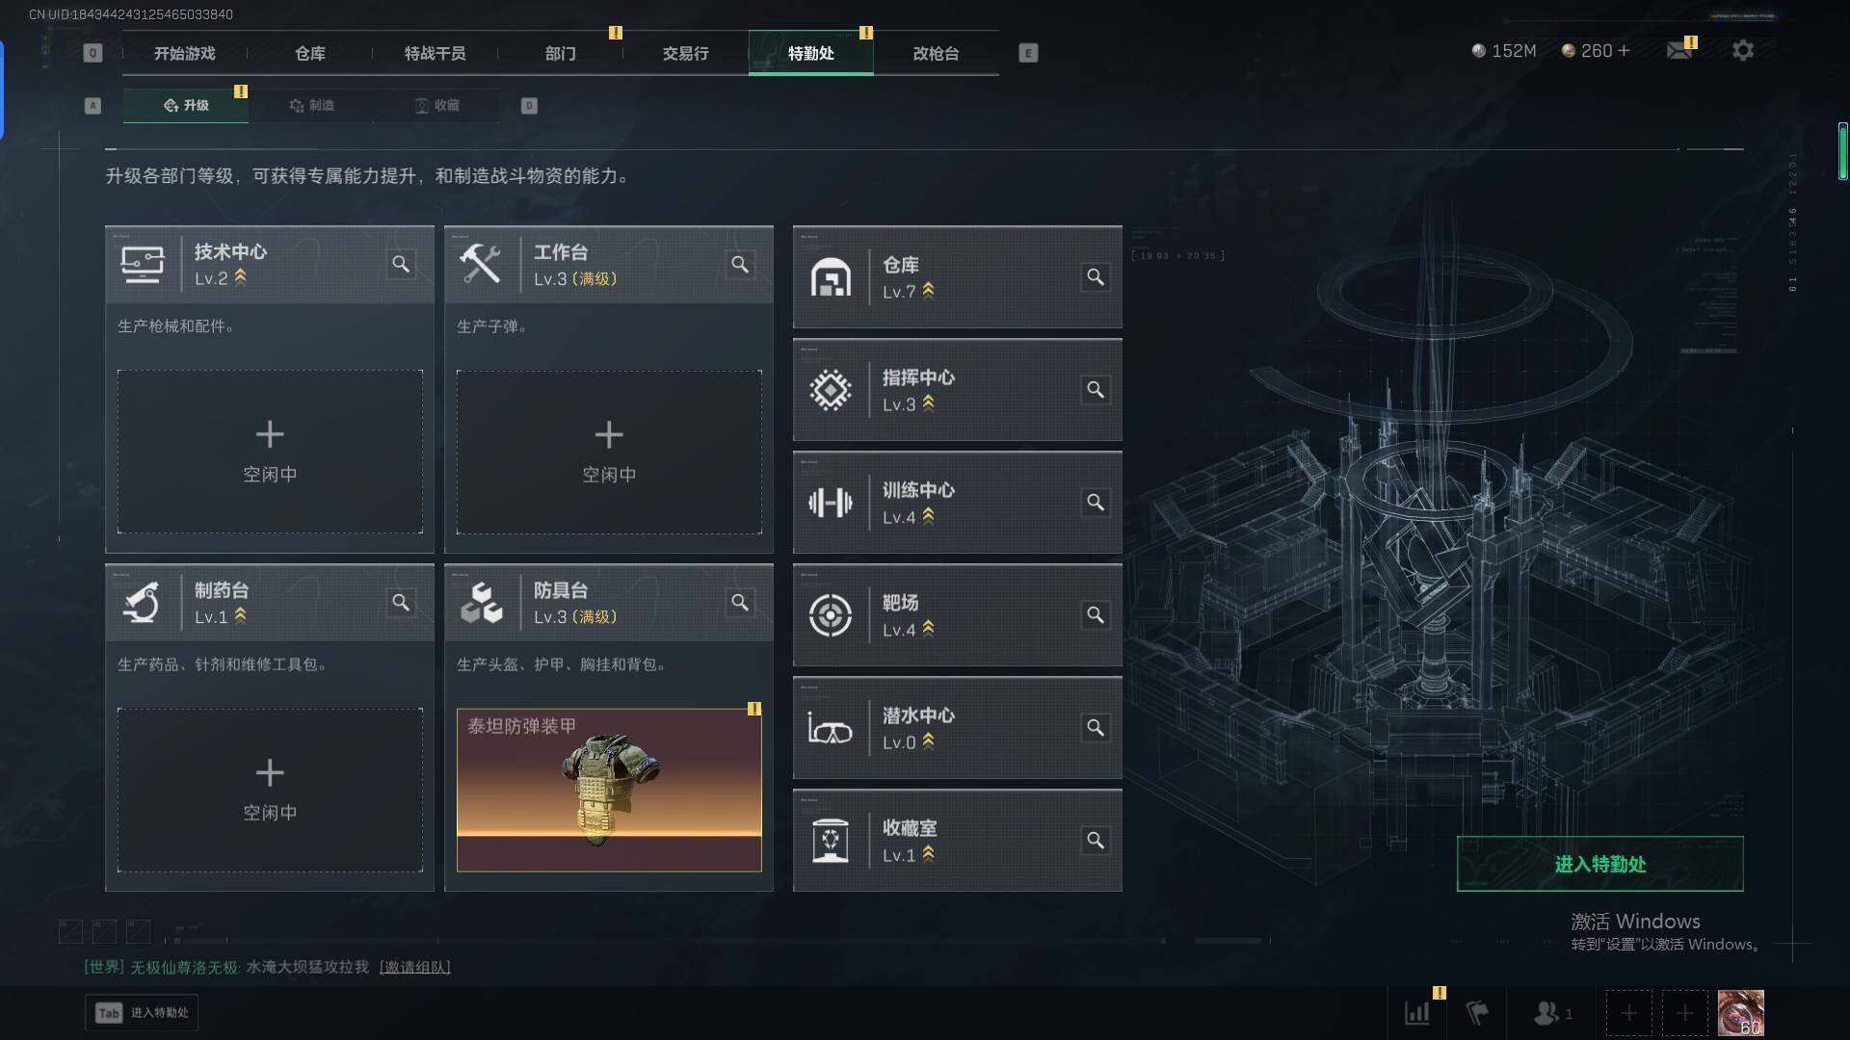Open the settings gear icon
The image size is (1850, 1040).
click(x=1743, y=50)
